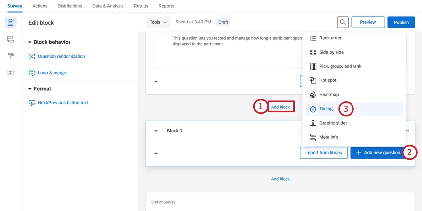
Task: Click the search magnifier icon
Action: point(343,22)
